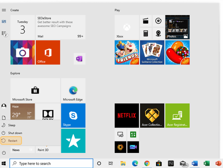The height and width of the screenshot is (168, 223).
Task: Open the Paint 3D tile
Action: 48,149
